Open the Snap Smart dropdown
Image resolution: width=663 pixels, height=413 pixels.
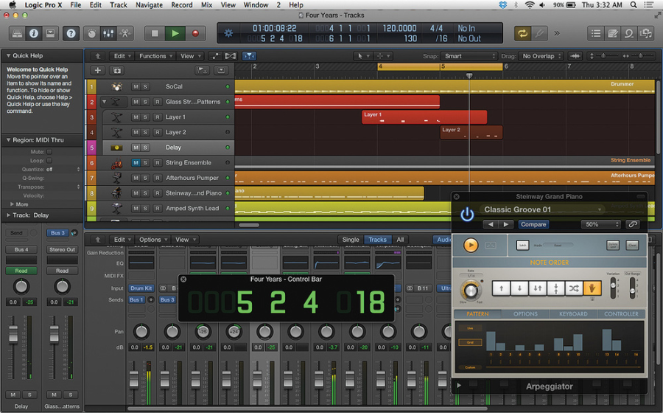pos(469,56)
